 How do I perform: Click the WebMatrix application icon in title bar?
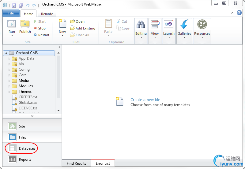(5, 5)
